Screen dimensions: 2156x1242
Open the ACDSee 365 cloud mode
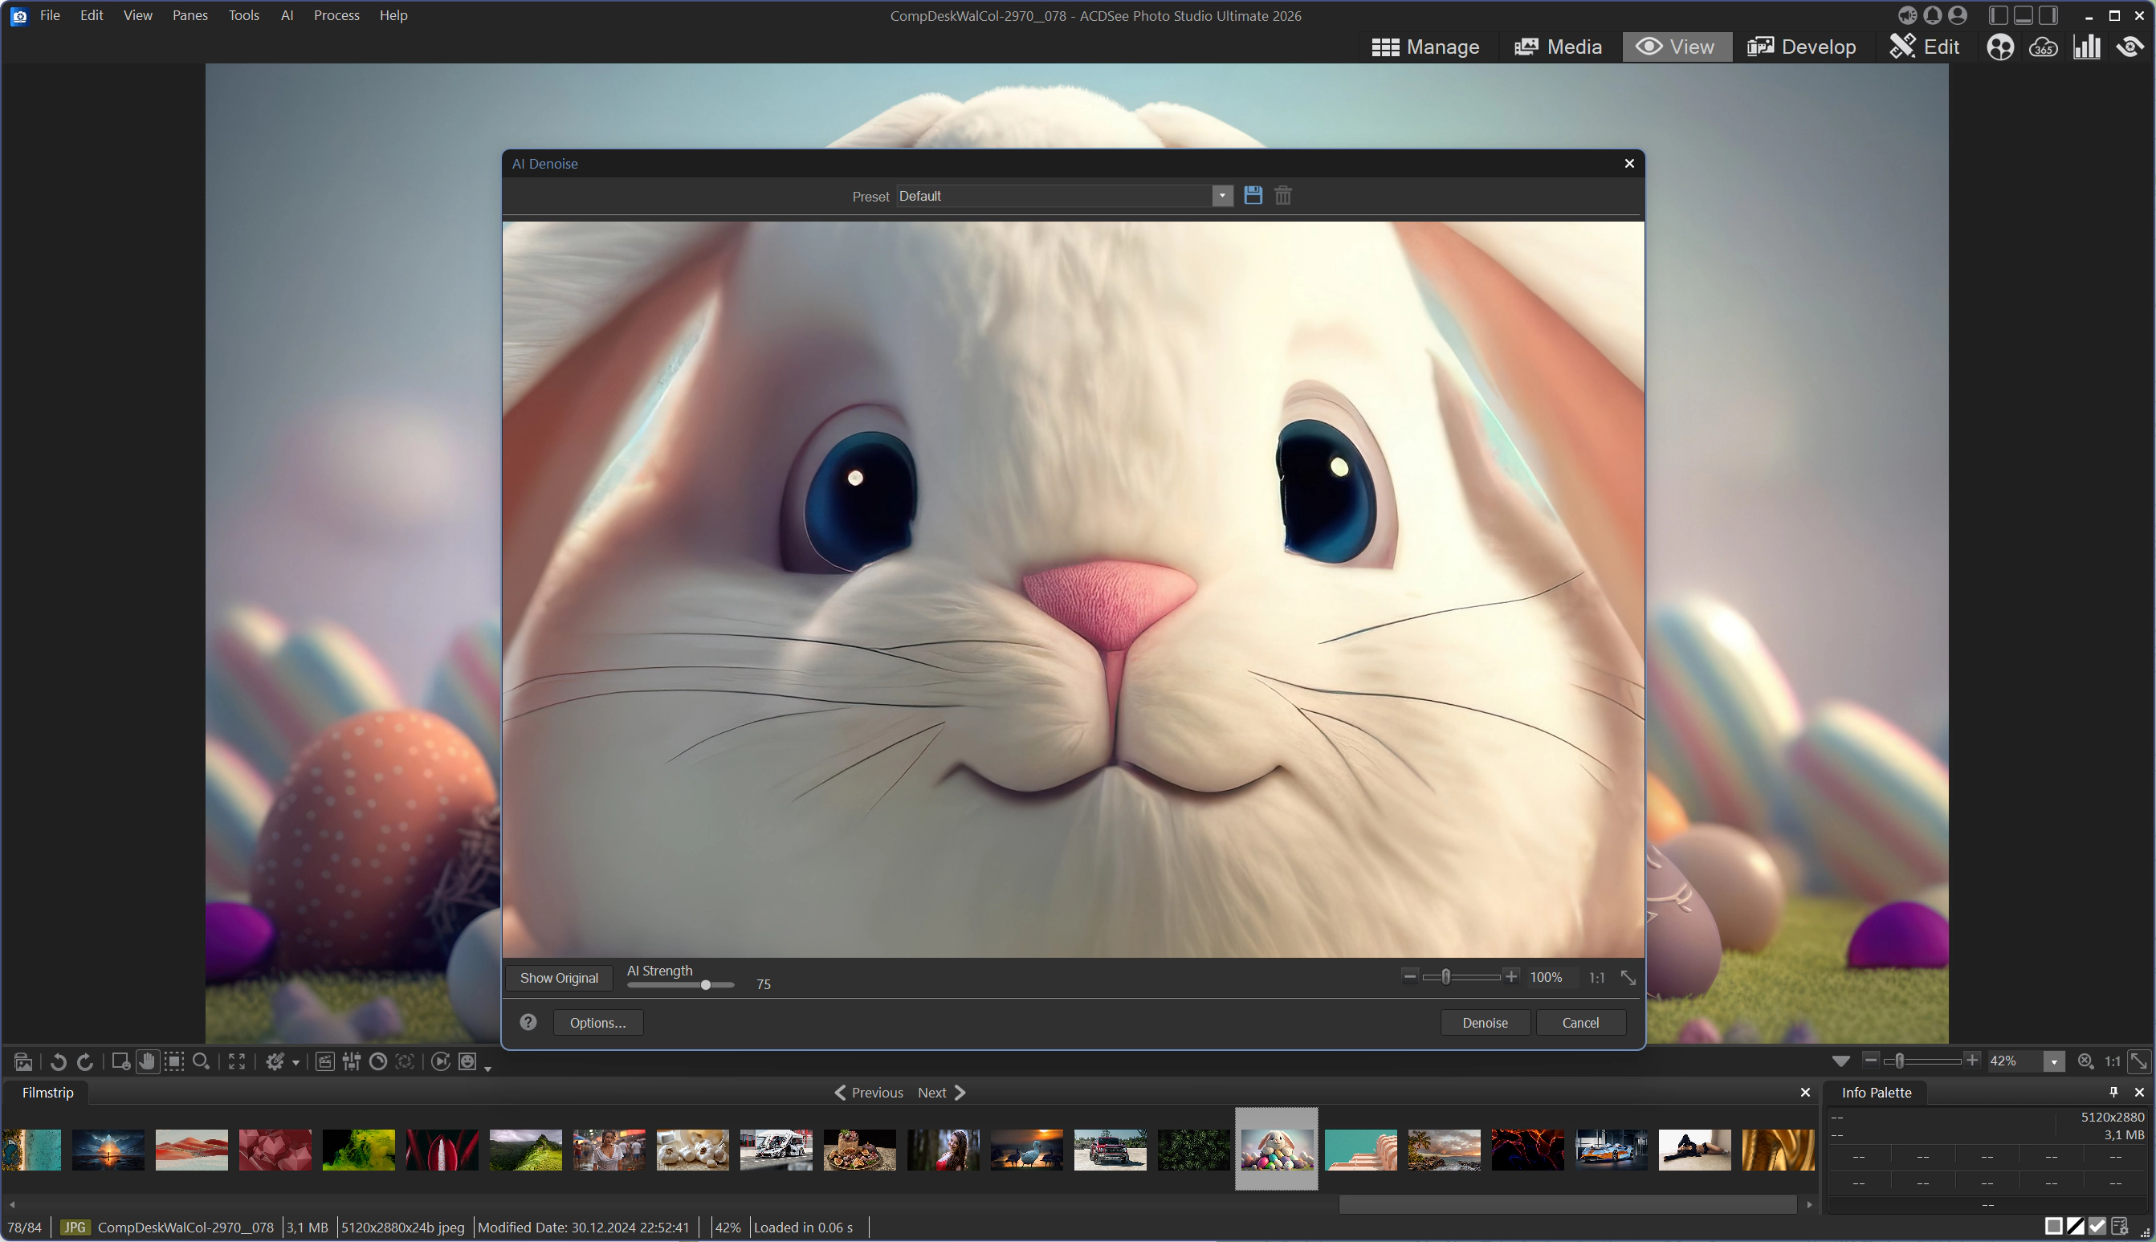pos(2044,47)
